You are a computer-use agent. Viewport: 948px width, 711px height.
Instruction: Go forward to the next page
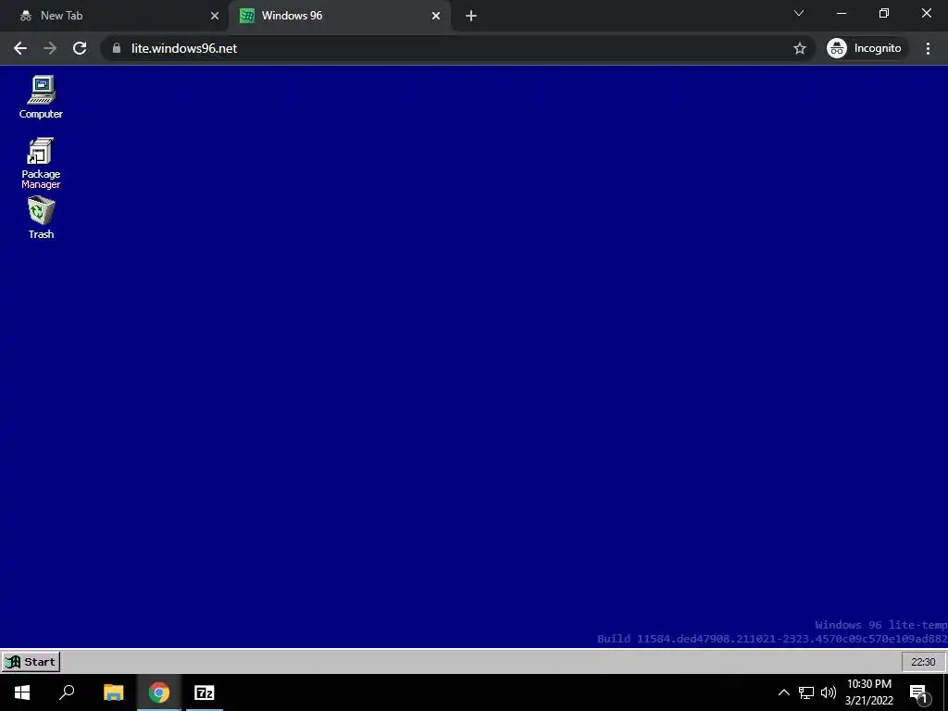coord(50,48)
